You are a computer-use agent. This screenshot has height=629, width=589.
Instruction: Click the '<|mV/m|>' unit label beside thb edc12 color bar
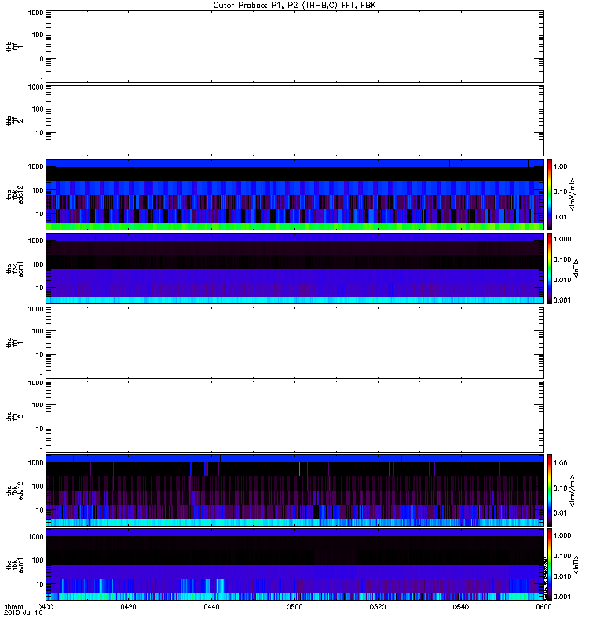(573, 194)
